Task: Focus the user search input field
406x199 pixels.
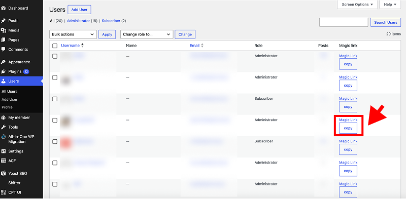Action: point(344,22)
